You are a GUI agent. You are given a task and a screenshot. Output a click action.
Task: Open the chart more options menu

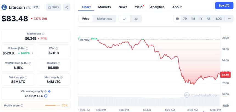[x=229, y=19]
